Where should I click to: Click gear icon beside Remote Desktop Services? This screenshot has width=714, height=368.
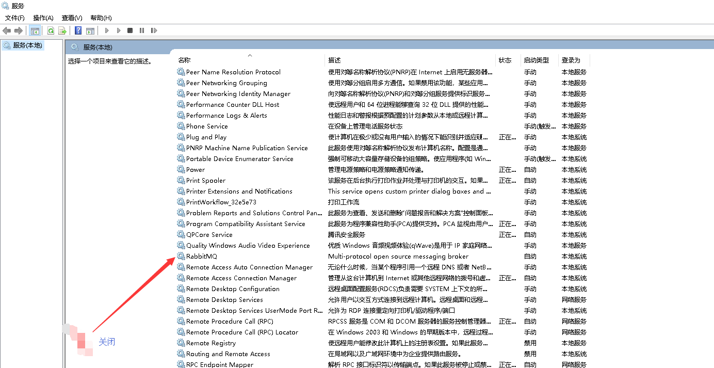click(181, 299)
